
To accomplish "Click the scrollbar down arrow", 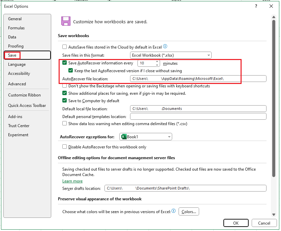I will pyautogui.click(x=274, y=214).
